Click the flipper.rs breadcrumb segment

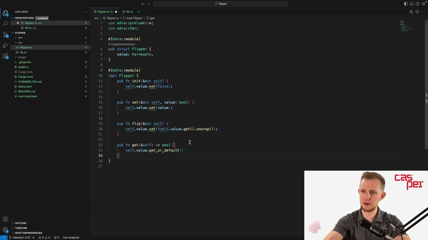coord(111,18)
